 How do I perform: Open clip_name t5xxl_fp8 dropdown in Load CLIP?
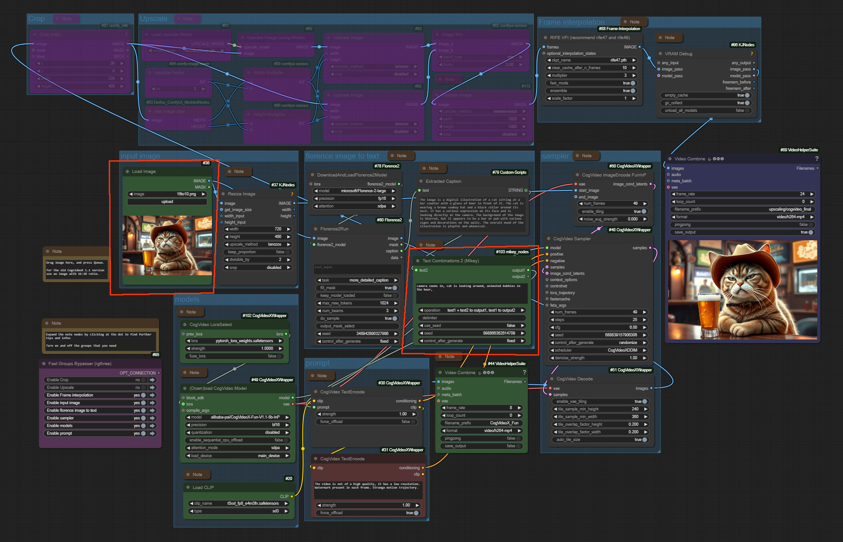coord(239,503)
